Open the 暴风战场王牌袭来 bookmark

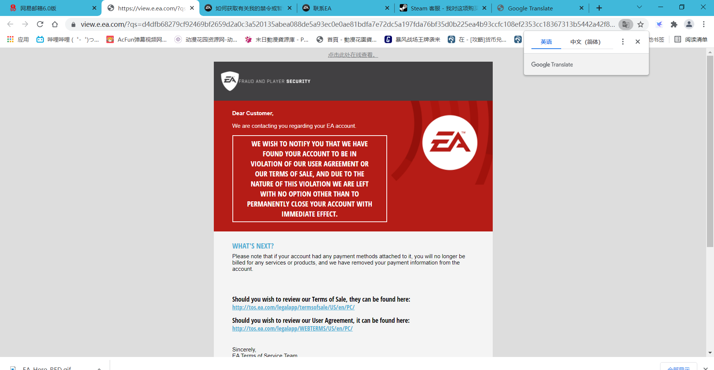click(x=412, y=39)
